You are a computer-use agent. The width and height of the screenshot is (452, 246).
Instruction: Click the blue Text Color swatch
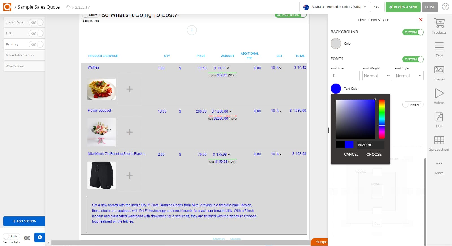336,89
